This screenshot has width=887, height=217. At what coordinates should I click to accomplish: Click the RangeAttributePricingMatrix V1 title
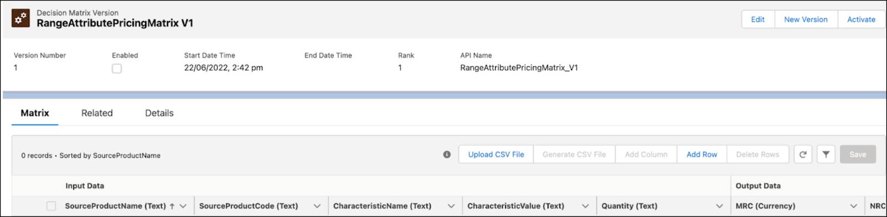pyautogui.click(x=115, y=23)
